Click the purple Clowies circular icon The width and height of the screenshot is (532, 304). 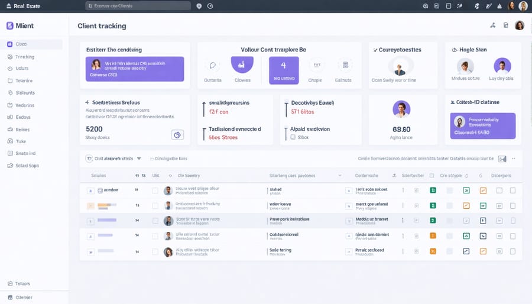tap(242, 65)
